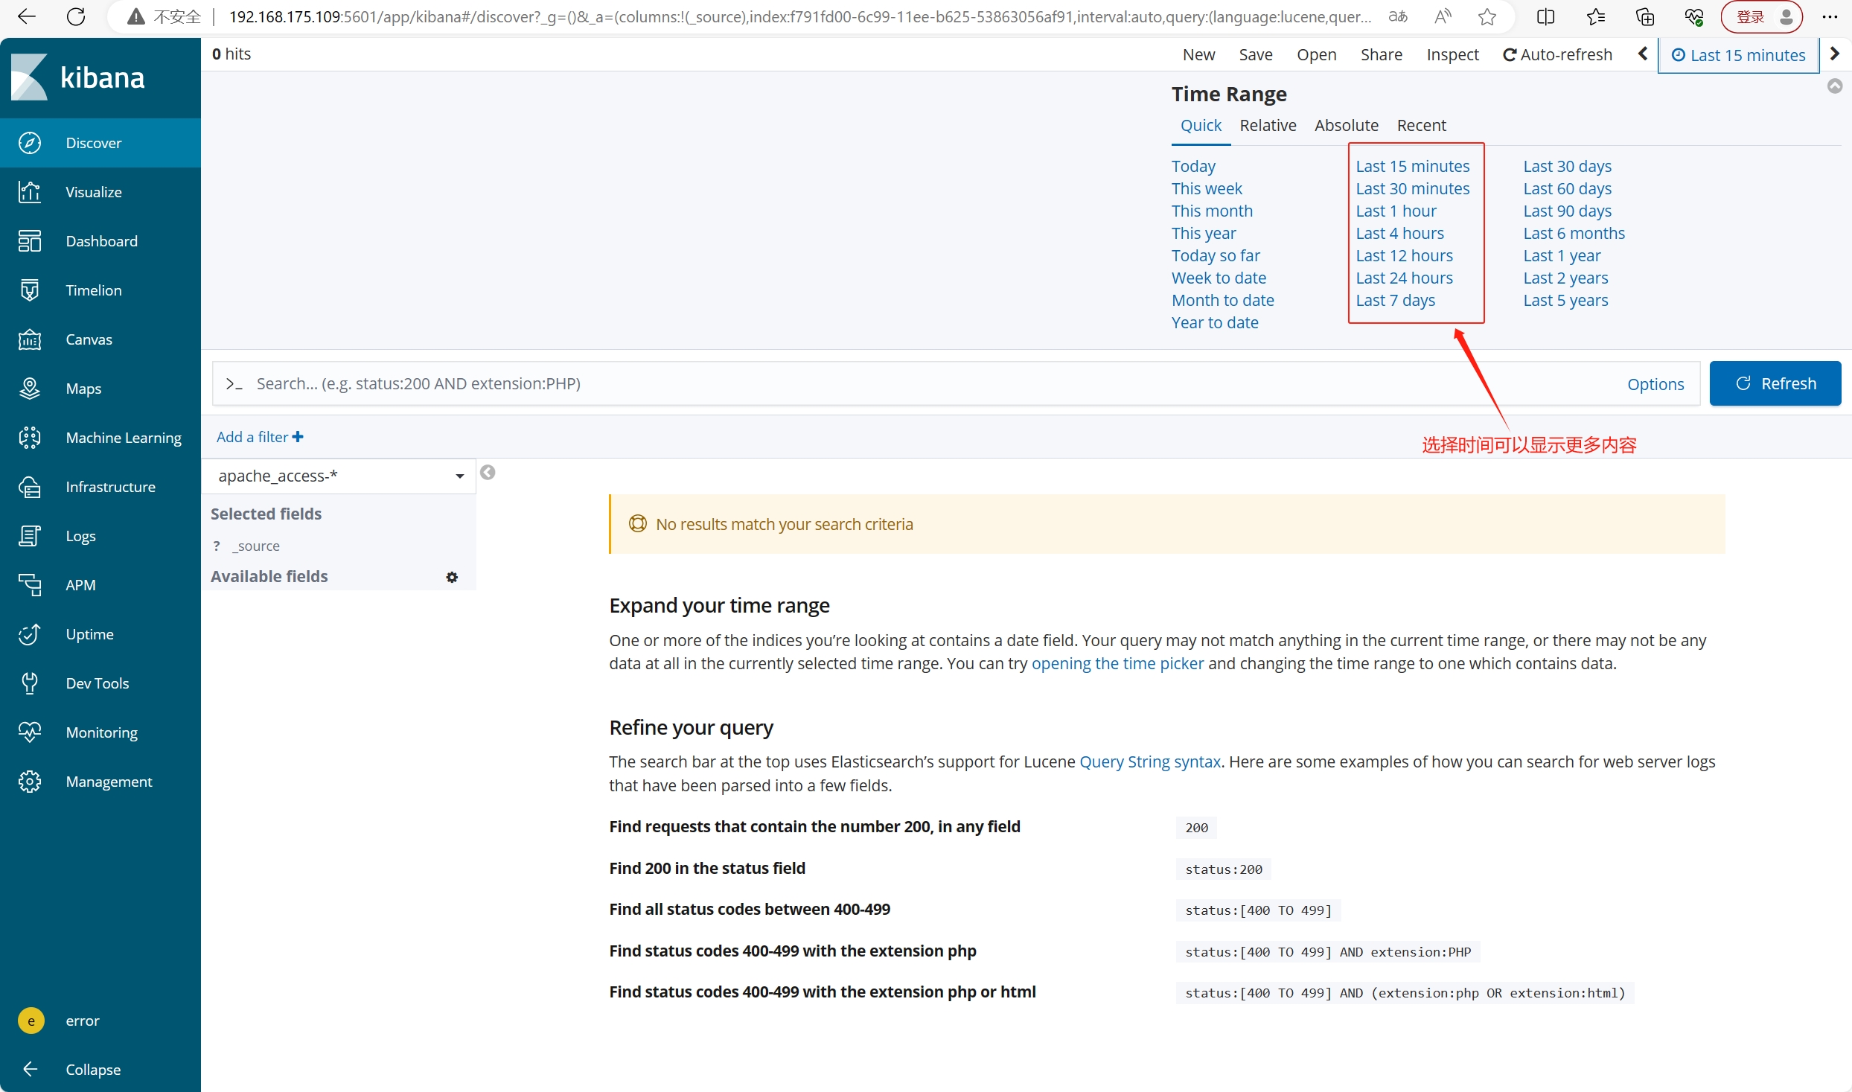The width and height of the screenshot is (1852, 1092).
Task: Open the Dashboard sidebar icon
Action: pyautogui.click(x=30, y=241)
